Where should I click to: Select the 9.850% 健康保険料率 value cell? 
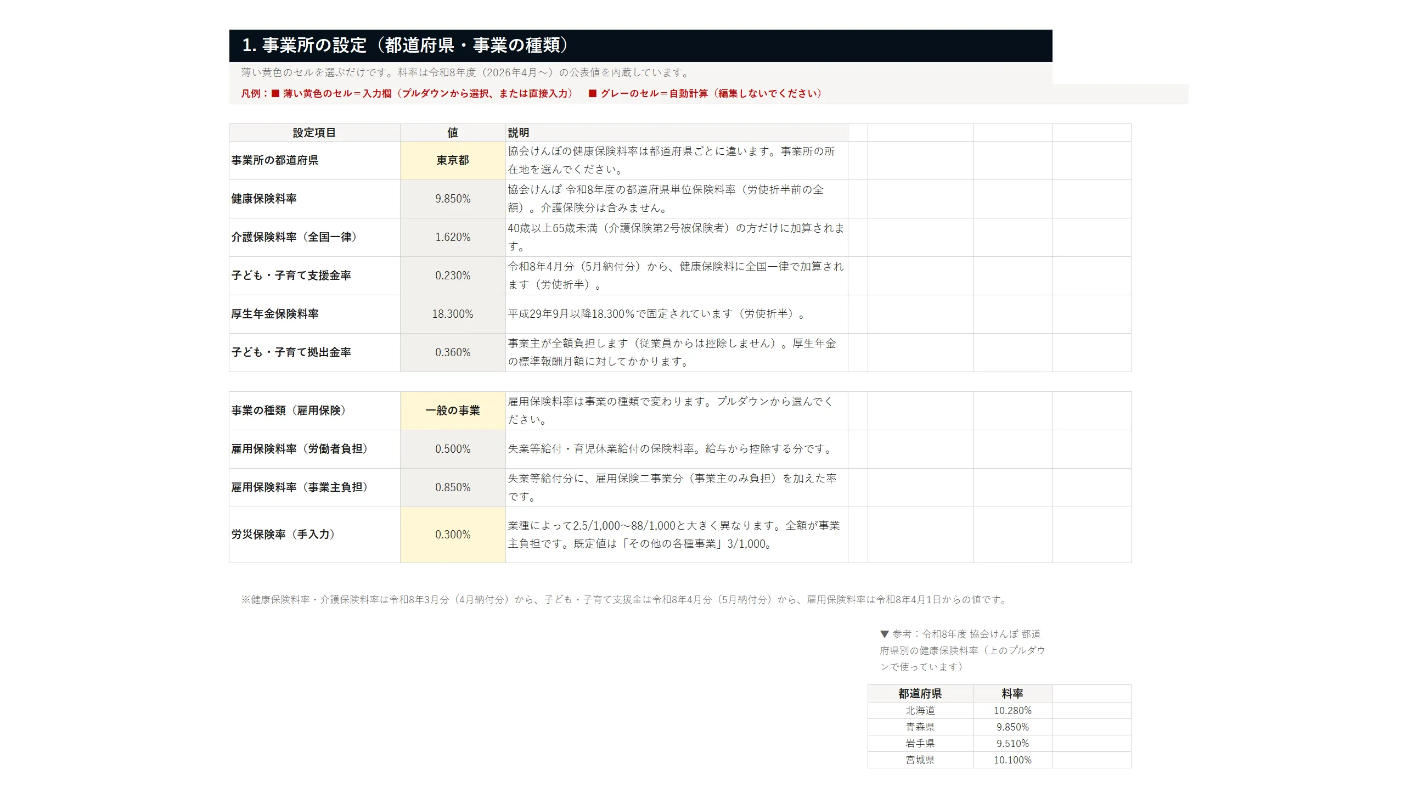coord(453,199)
